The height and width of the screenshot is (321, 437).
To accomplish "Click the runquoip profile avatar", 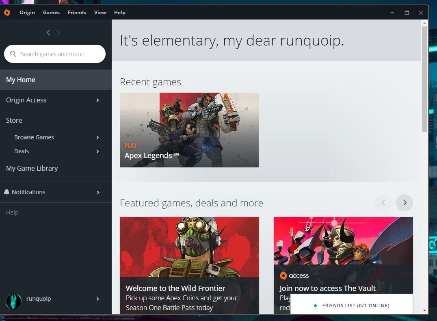I will pos(13,301).
